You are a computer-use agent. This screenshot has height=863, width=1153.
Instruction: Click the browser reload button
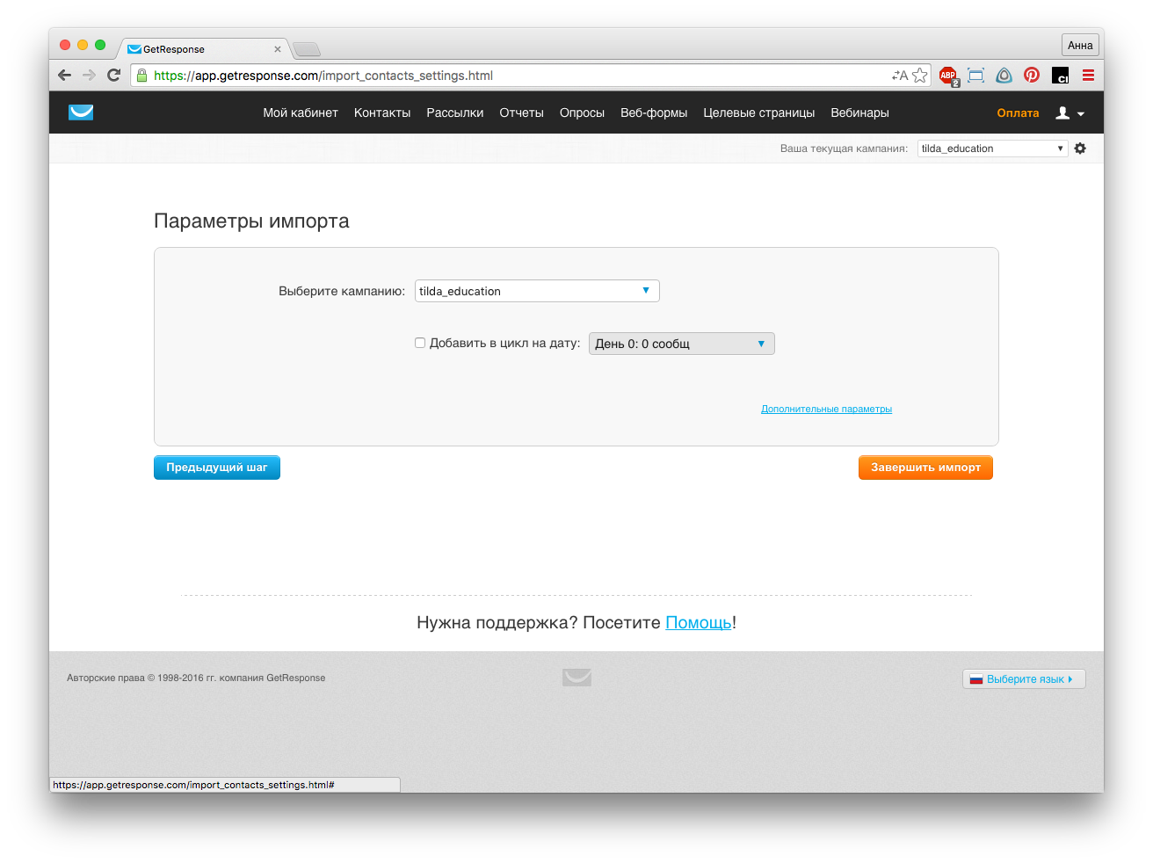113,76
